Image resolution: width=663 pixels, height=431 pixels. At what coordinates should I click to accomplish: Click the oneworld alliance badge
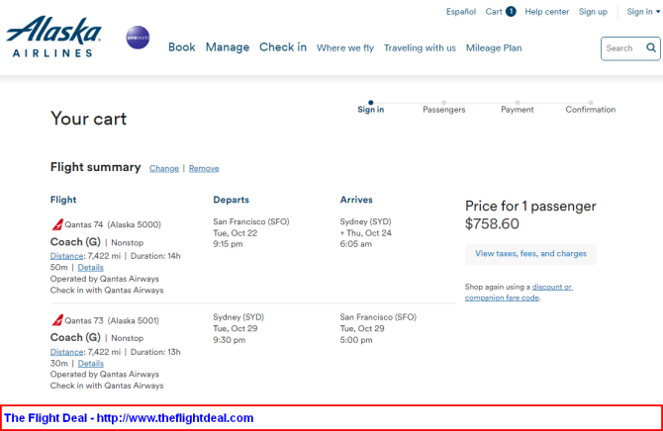(138, 38)
